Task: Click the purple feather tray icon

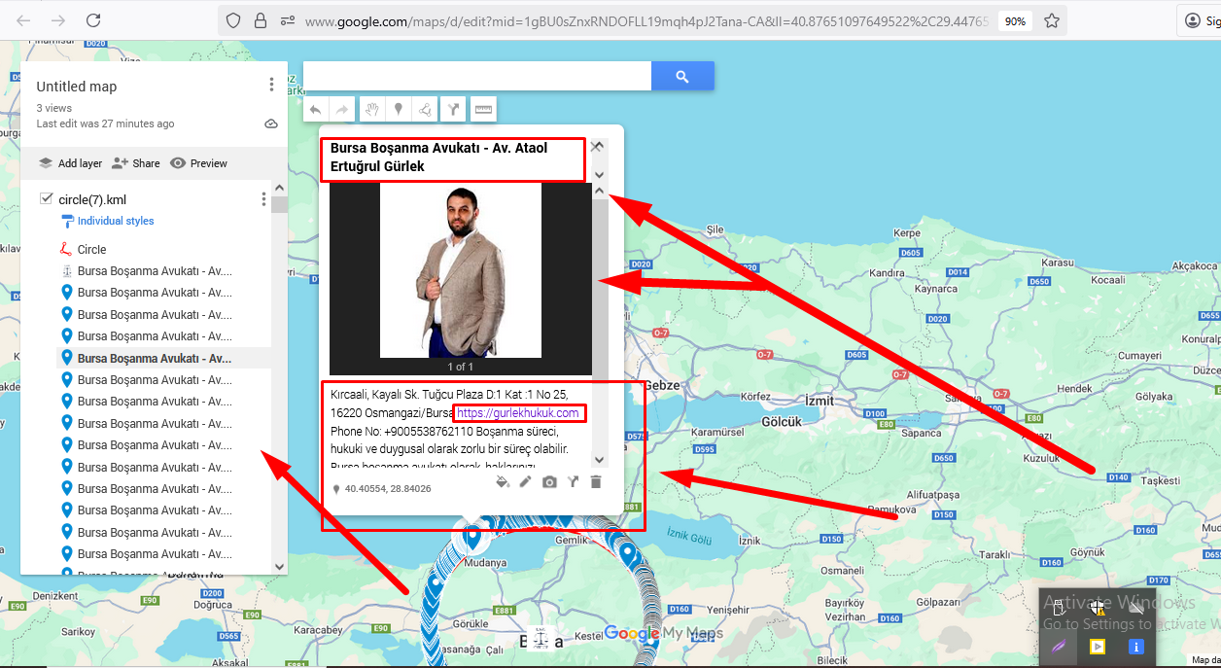Action: 1059,646
